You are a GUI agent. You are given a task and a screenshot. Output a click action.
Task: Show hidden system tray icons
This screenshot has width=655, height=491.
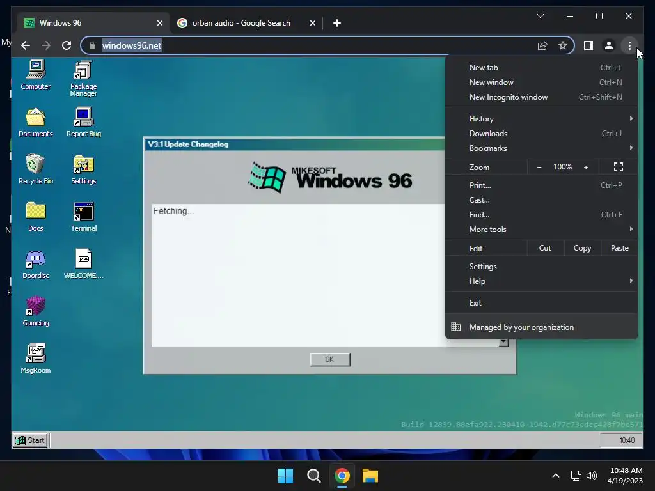click(556, 476)
